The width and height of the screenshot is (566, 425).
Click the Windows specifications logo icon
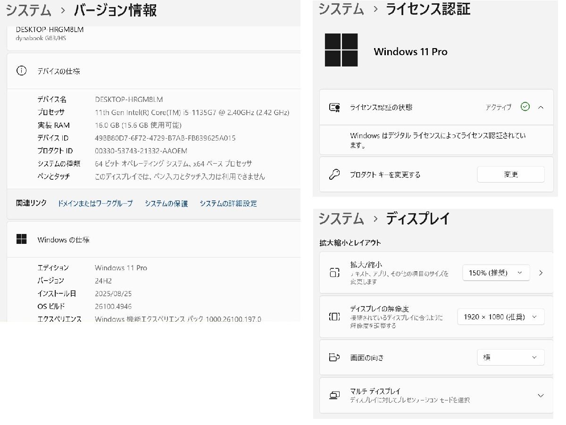pyautogui.click(x=21, y=240)
